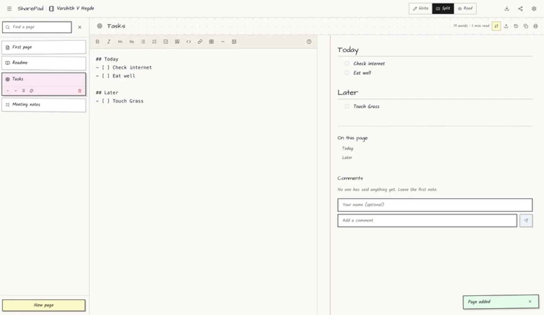Jump to Later in On this page

pyautogui.click(x=347, y=157)
